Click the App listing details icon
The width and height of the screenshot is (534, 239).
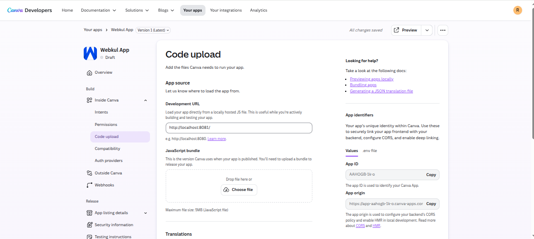(x=89, y=213)
